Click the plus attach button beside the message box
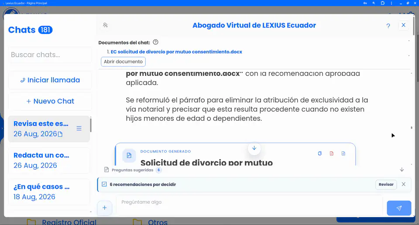Viewport: 419px width, 225px height. [104, 208]
